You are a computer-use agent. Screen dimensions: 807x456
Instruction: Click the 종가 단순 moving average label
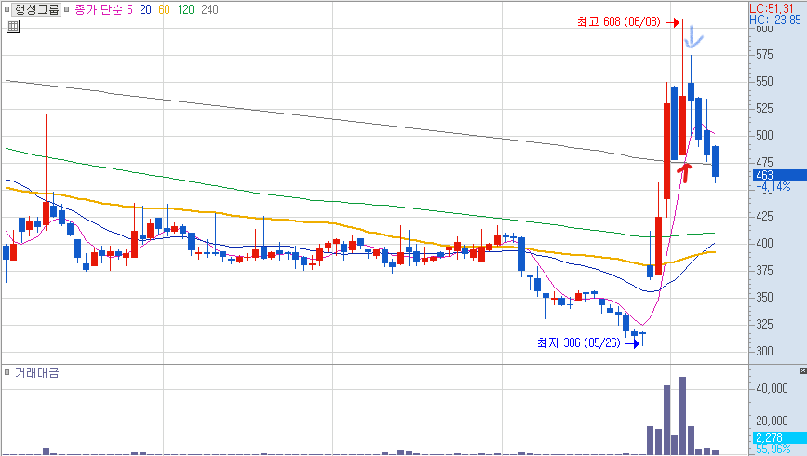click(x=99, y=10)
